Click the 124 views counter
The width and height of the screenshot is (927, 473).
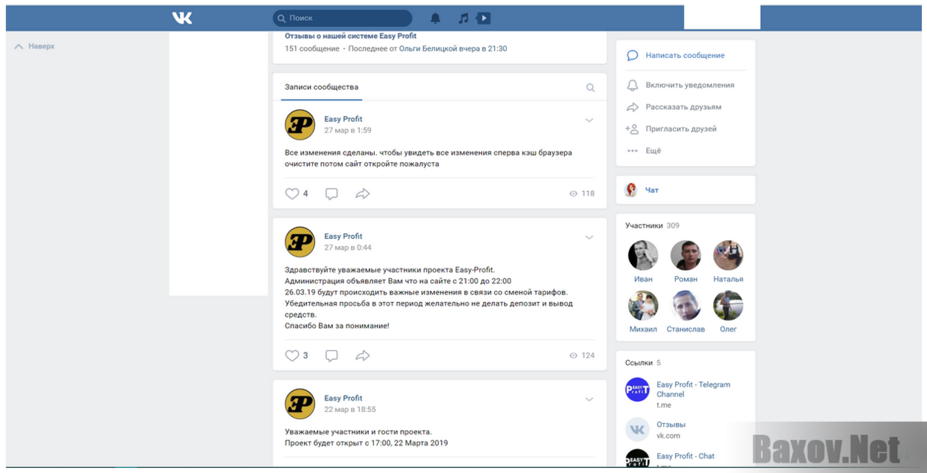pos(582,355)
